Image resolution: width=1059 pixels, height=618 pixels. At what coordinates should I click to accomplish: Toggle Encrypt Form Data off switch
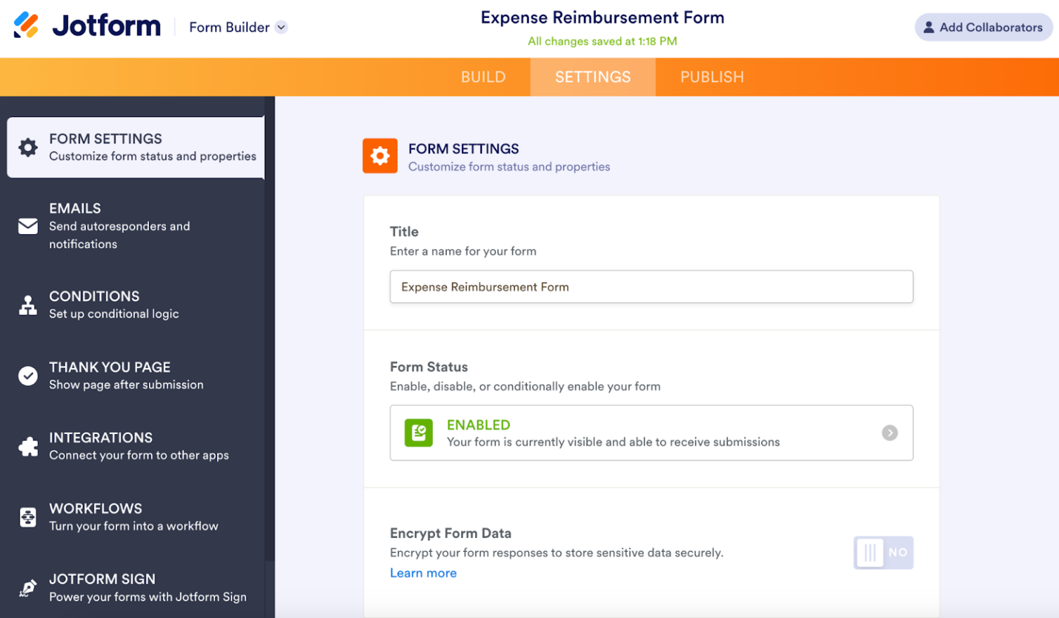point(882,553)
